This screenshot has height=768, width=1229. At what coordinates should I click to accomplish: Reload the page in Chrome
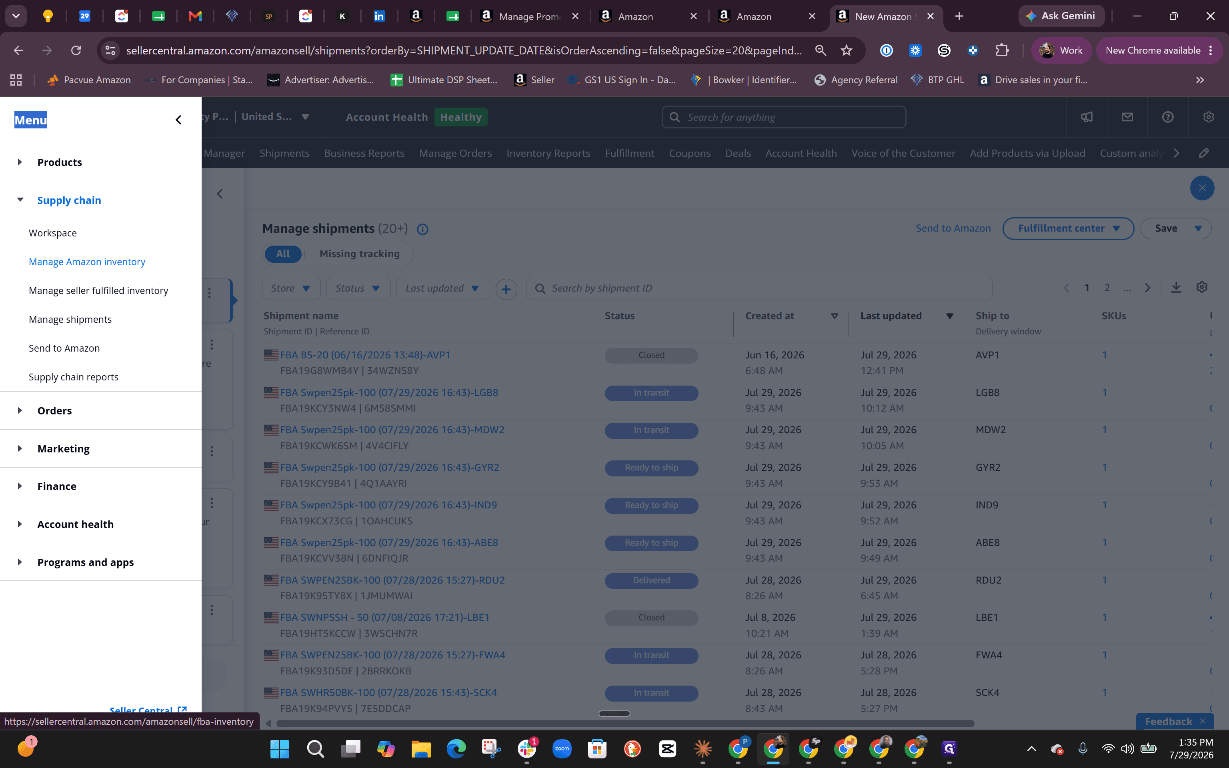coord(76,50)
